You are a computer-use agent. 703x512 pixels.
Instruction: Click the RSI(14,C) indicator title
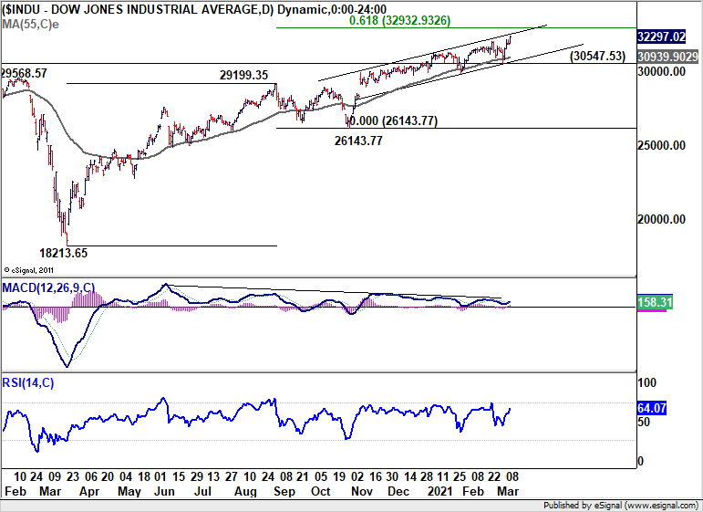[27, 382]
